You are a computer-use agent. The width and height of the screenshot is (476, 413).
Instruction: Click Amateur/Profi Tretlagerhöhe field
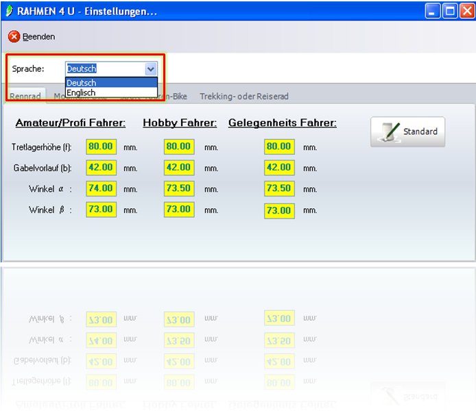click(101, 147)
